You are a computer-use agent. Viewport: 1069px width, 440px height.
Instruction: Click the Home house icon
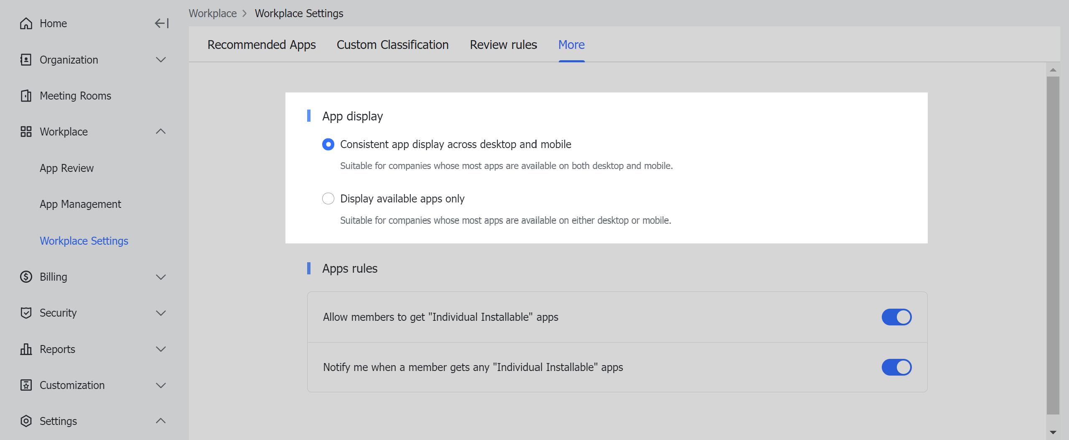click(26, 23)
